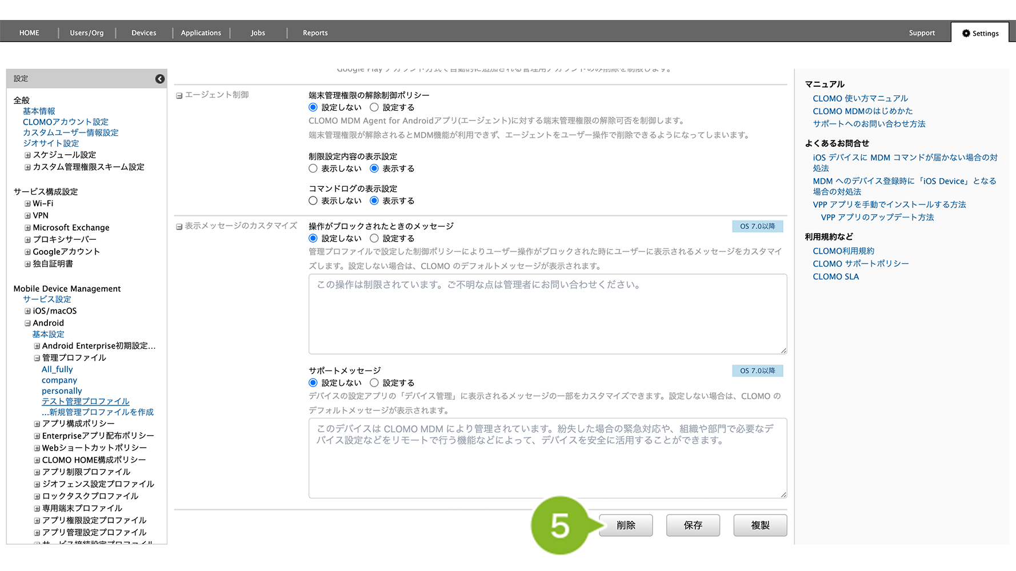The width and height of the screenshot is (1016, 571).
Task: Open the CLOMO利用規約 link
Action: point(843,251)
